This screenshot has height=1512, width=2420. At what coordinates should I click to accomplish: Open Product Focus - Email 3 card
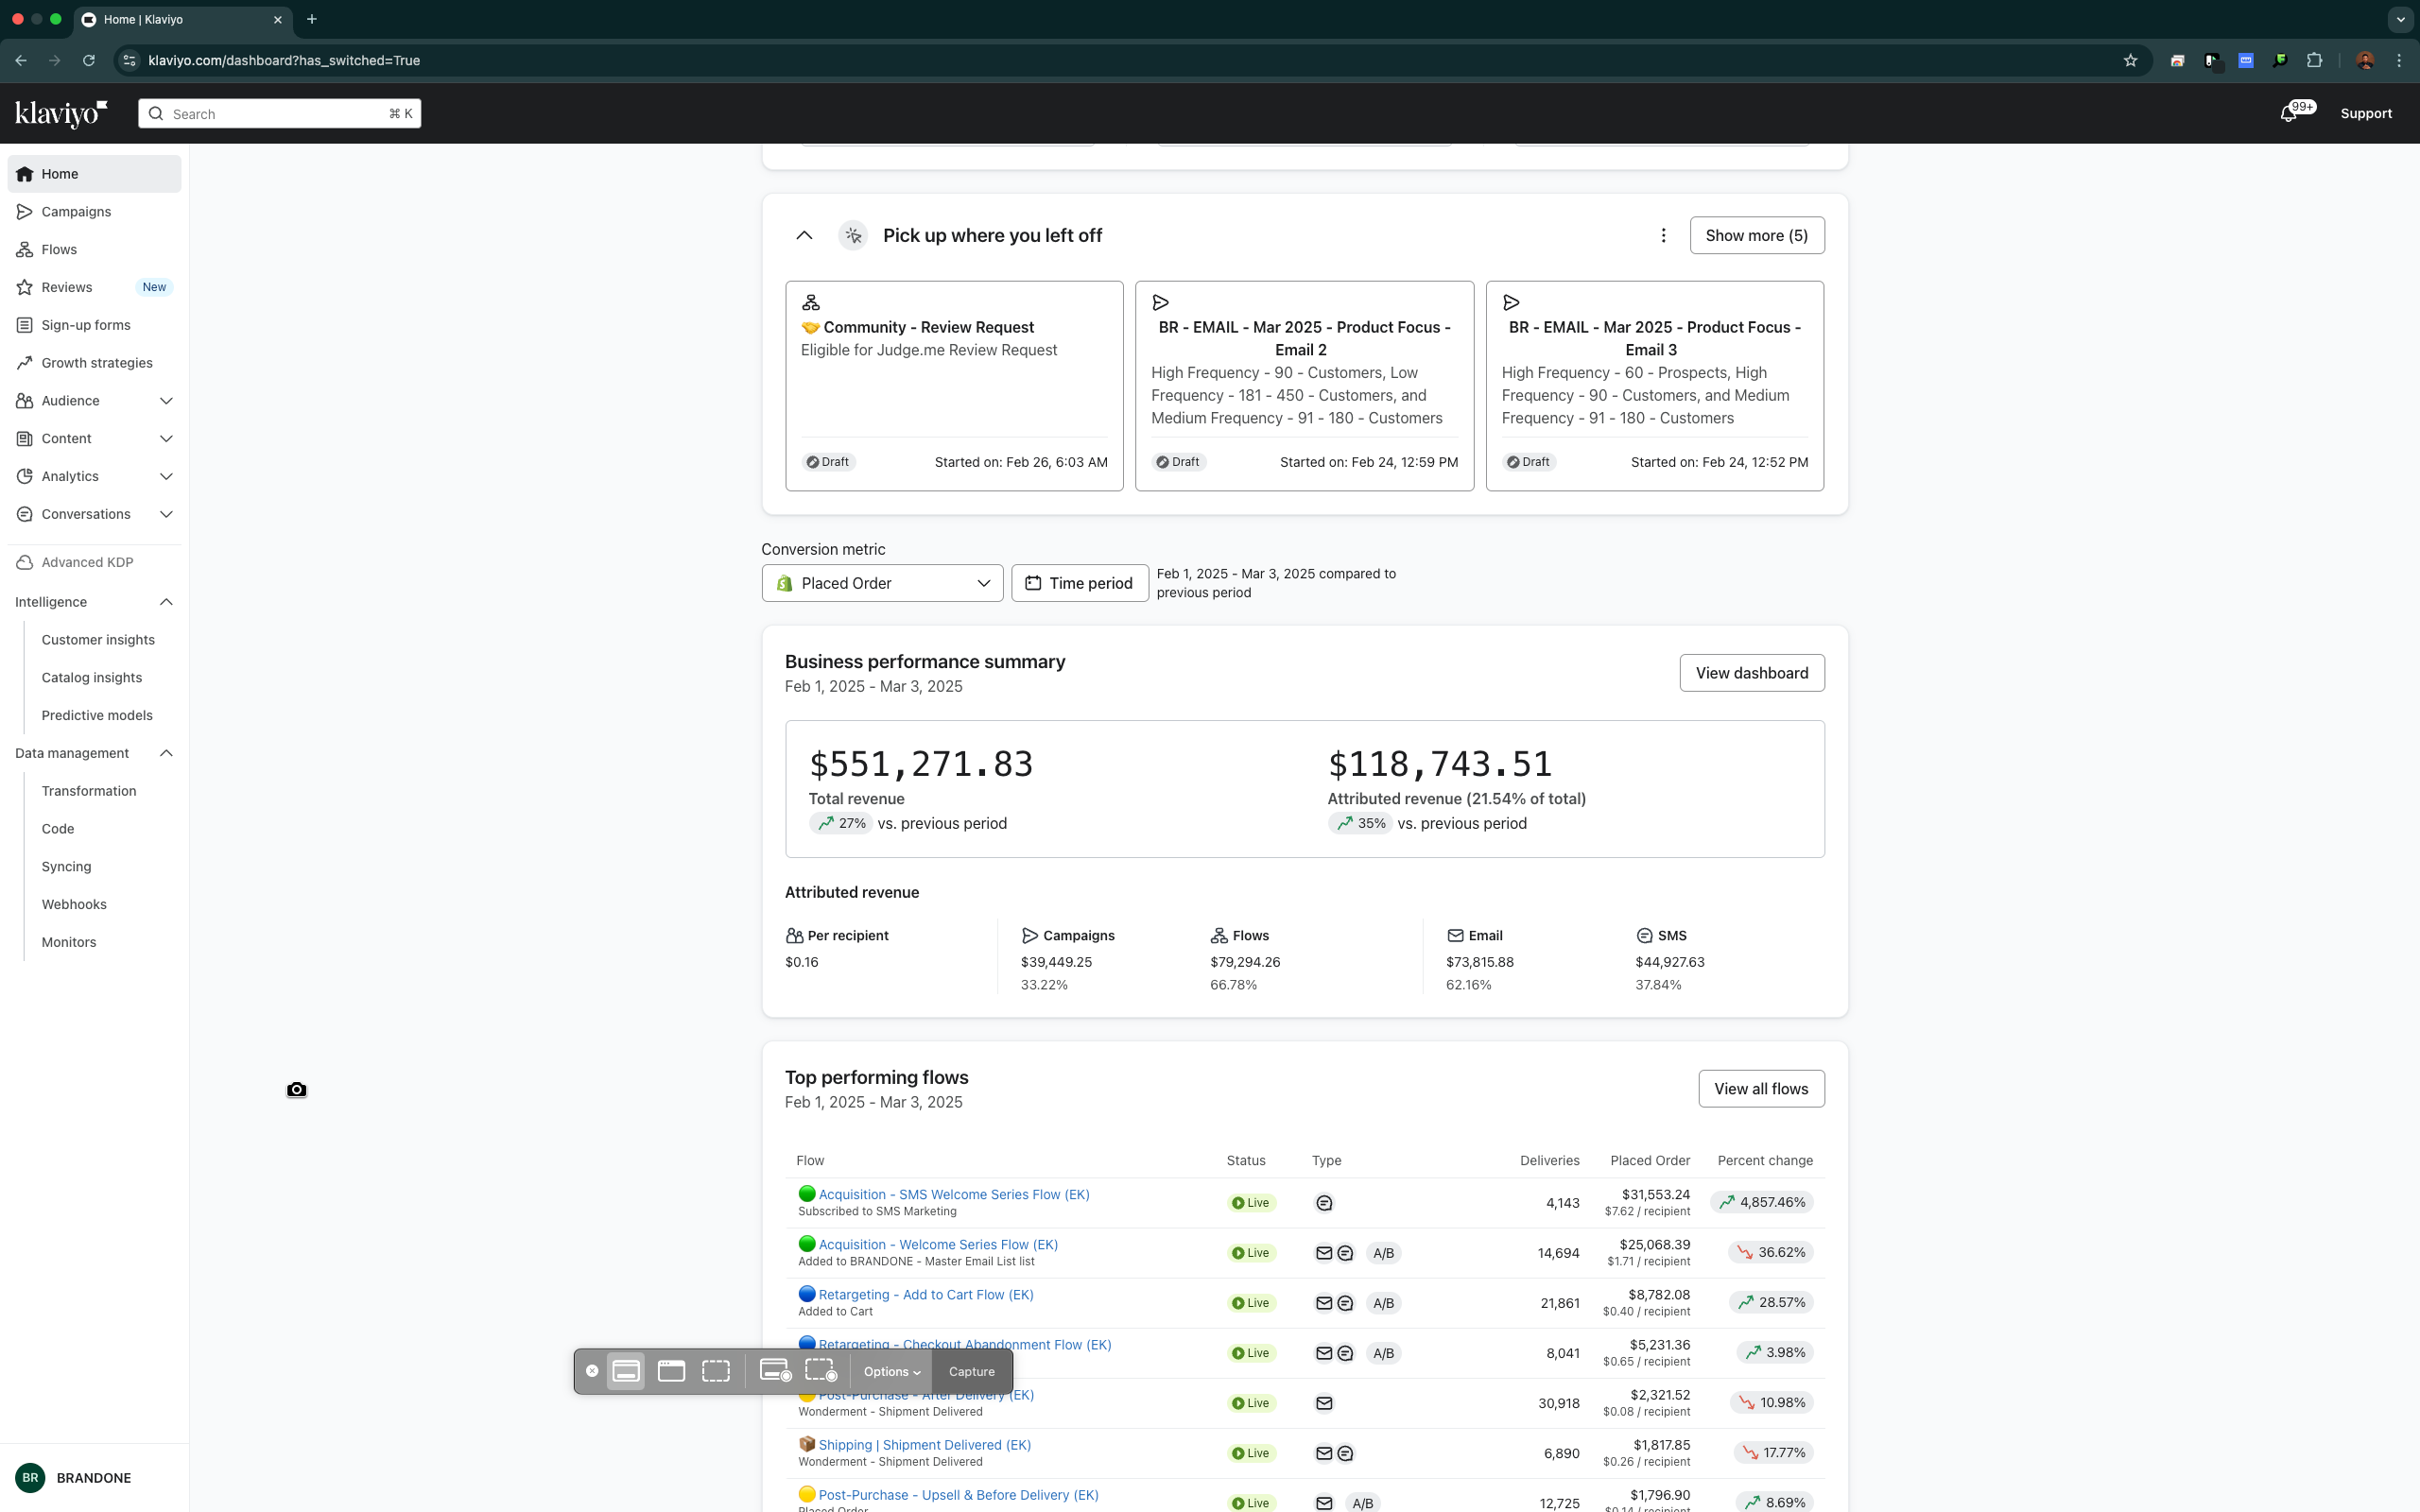pyautogui.click(x=1654, y=386)
